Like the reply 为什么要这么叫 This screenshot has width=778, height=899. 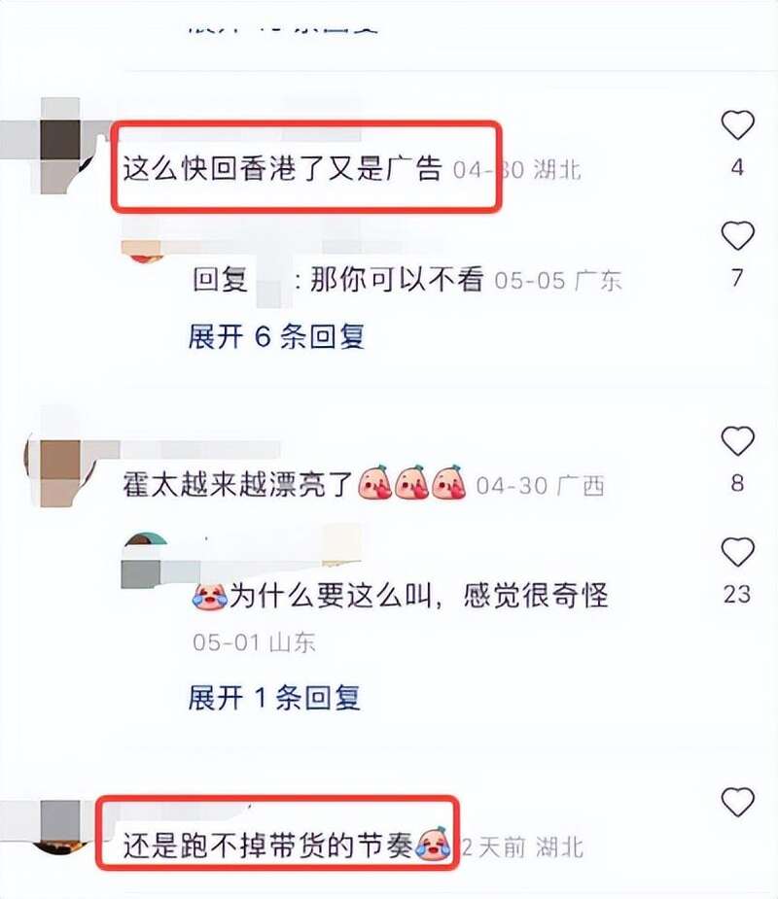click(737, 552)
